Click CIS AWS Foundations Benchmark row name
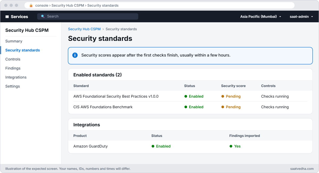This screenshot has height=173, width=319. [x=103, y=107]
